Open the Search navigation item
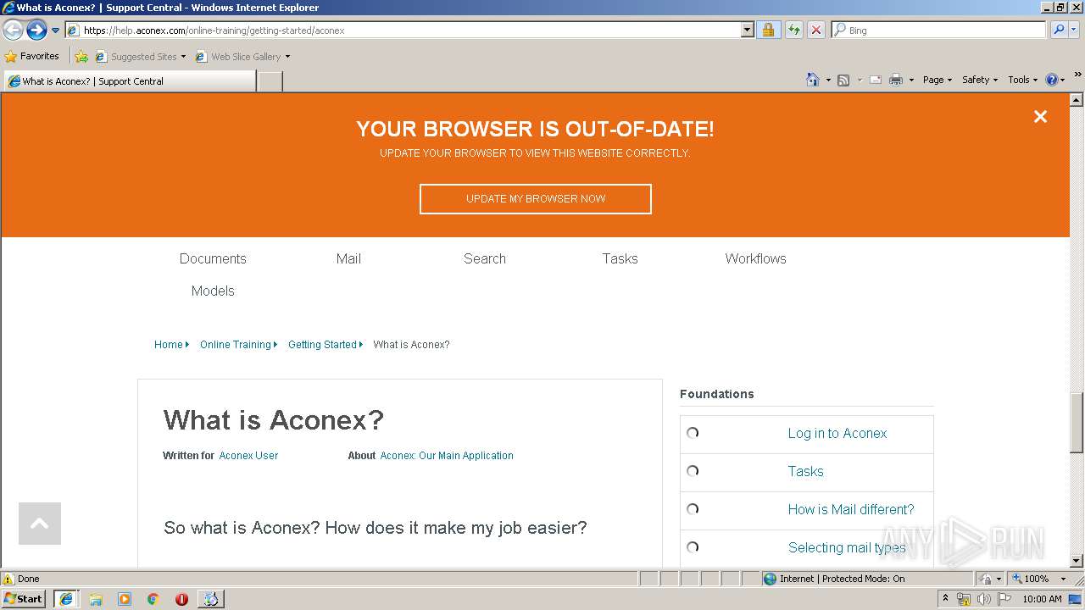1085x610 pixels. (485, 258)
